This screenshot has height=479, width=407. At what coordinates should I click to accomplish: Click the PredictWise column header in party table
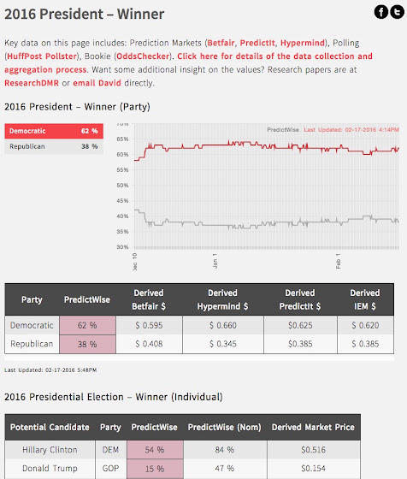(87, 299)
